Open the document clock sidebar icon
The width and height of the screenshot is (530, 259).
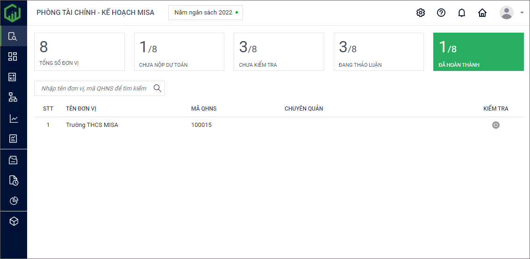(13, 180)
